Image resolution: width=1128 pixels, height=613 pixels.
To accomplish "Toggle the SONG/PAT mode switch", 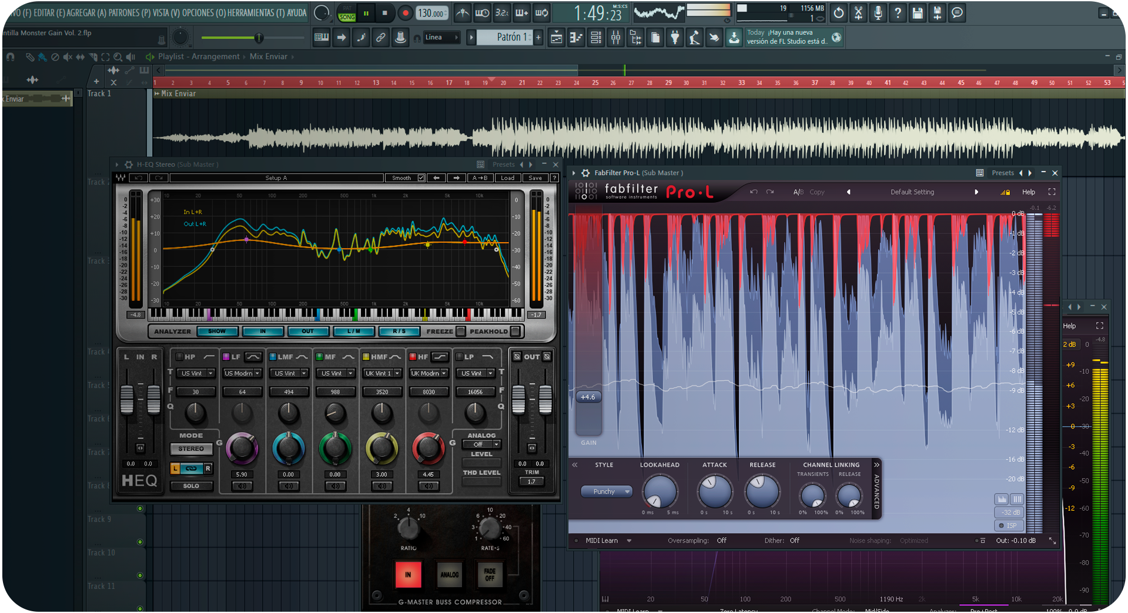I will pyautogui.click(x=347, y=14).
